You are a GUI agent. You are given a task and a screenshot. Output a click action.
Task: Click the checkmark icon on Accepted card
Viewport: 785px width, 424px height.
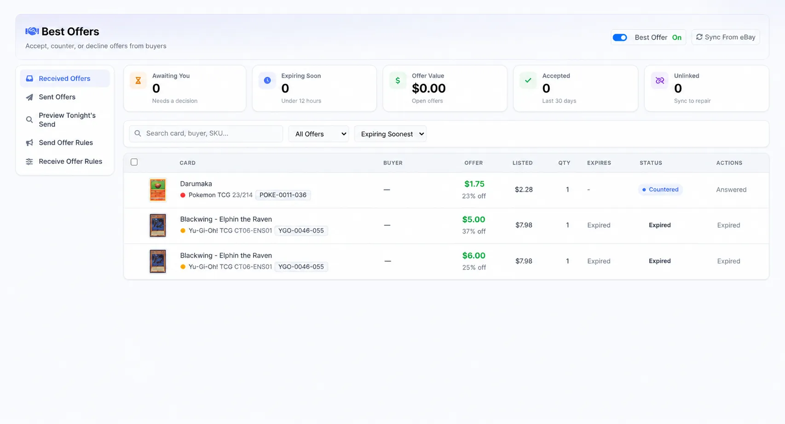click(528, 80)
